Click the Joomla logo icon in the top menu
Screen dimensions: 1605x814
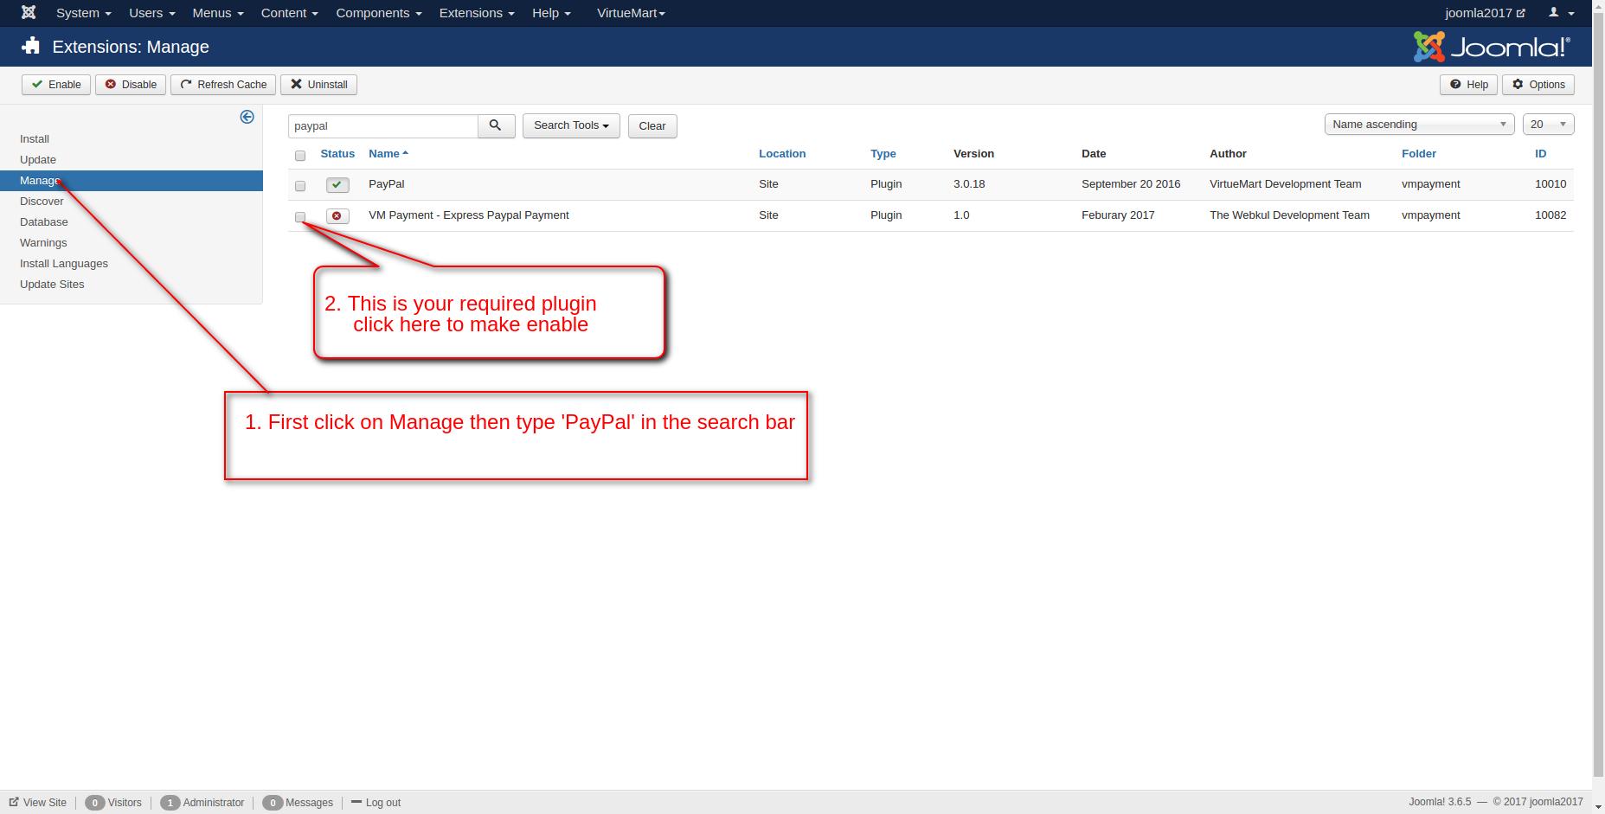pos(29,13)
